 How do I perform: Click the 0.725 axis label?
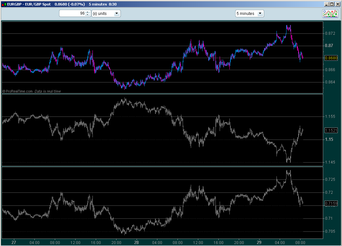(x=330, y=179)
